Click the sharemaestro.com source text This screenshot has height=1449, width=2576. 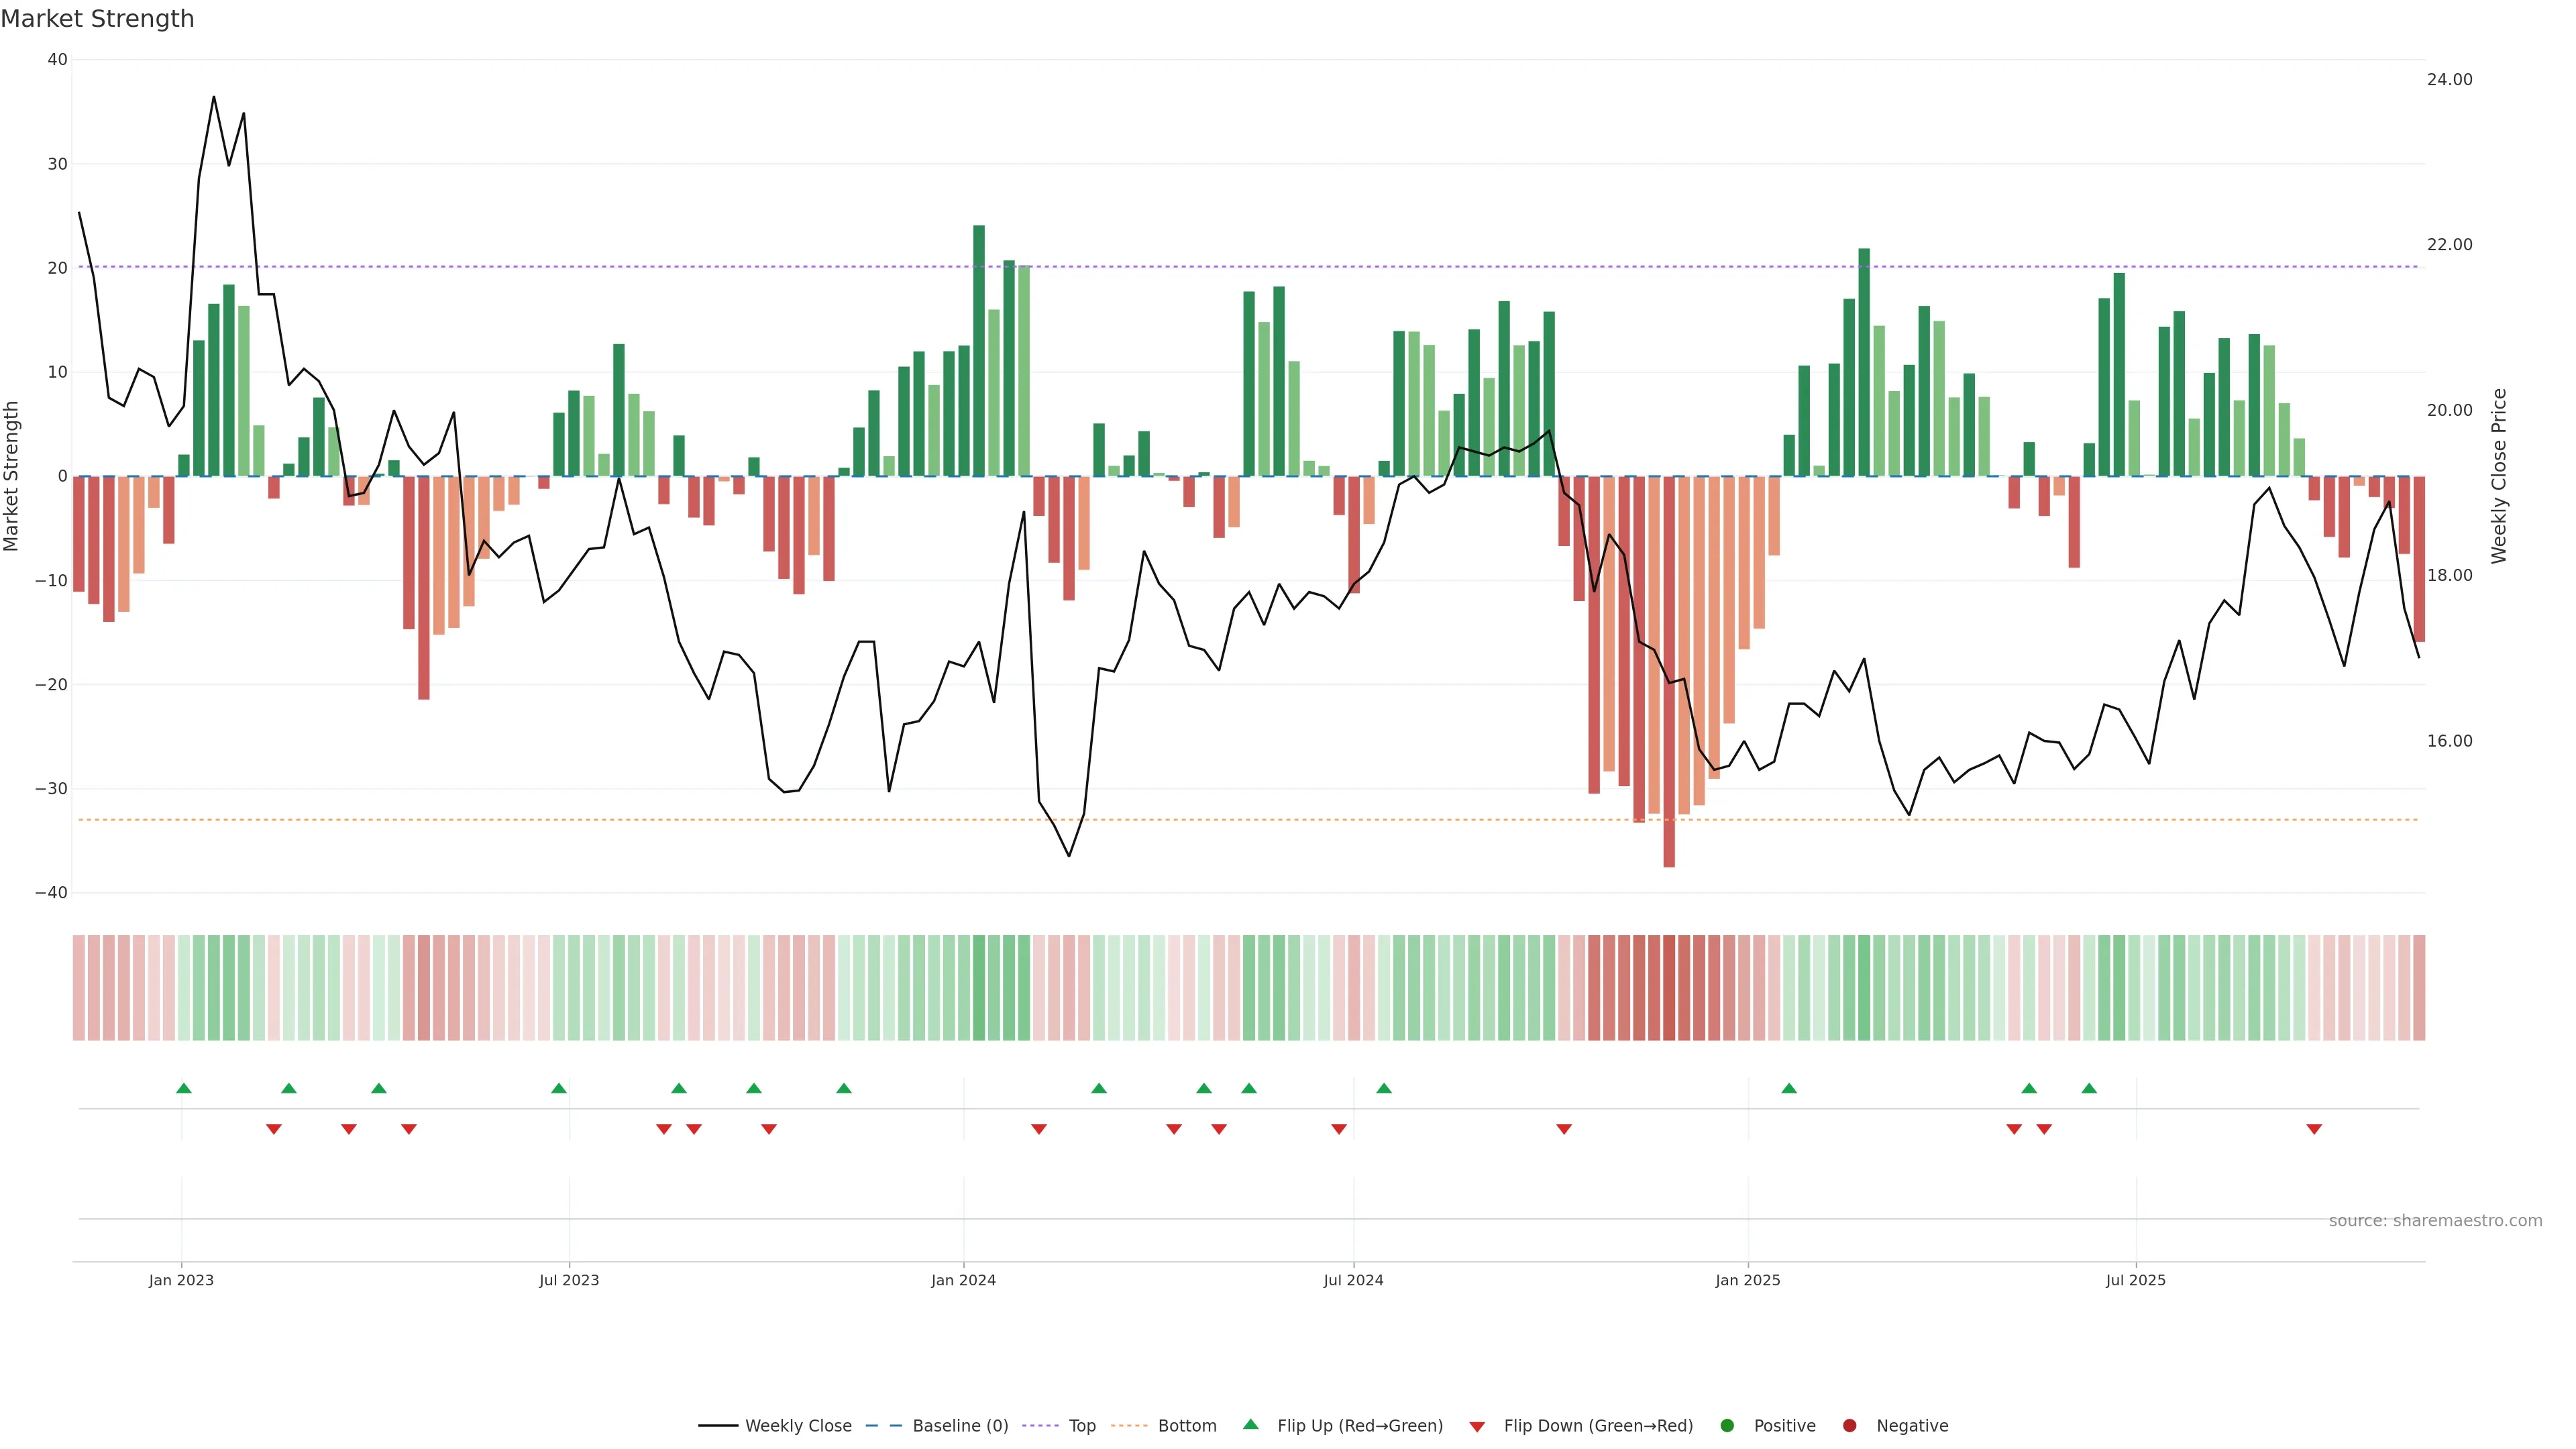2435,1220
